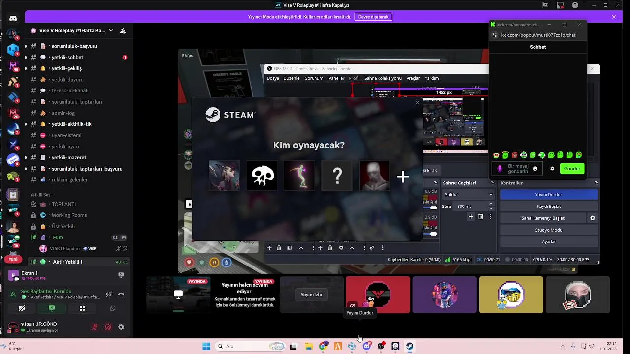Undock Sahne Geçişleri panel icon

492,183
